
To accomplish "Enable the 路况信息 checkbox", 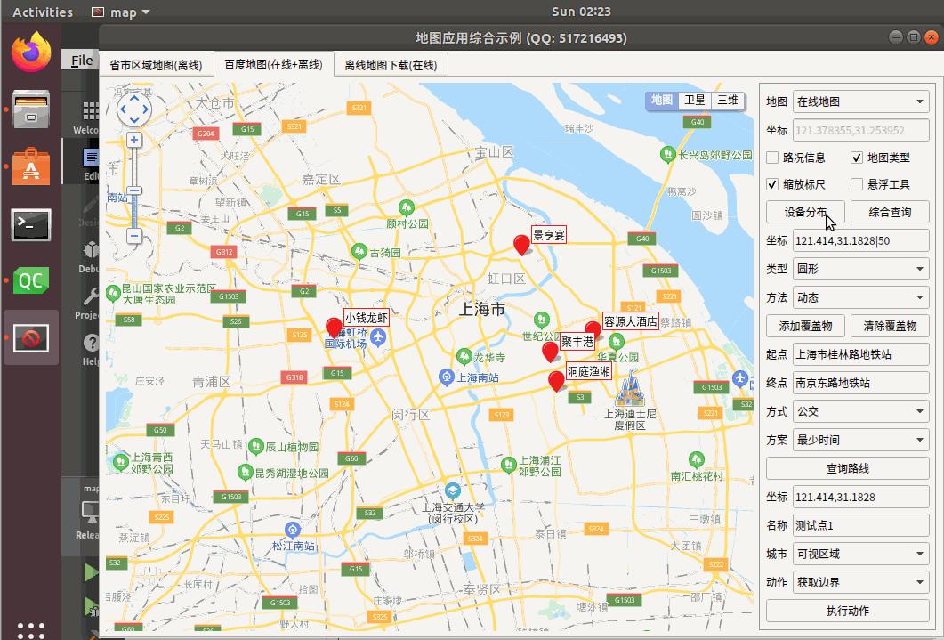I will (x=771, y=158).
